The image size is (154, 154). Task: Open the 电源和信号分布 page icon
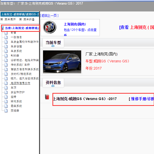pyautogui.click(x=6, y=83)
